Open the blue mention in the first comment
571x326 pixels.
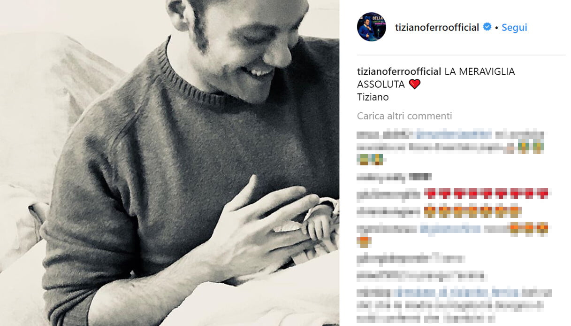[x=454, y=134]
